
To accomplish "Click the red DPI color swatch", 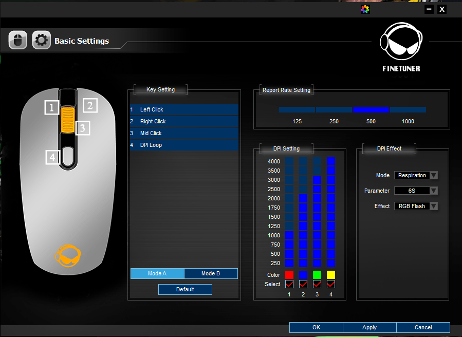I will coord(289,275).
